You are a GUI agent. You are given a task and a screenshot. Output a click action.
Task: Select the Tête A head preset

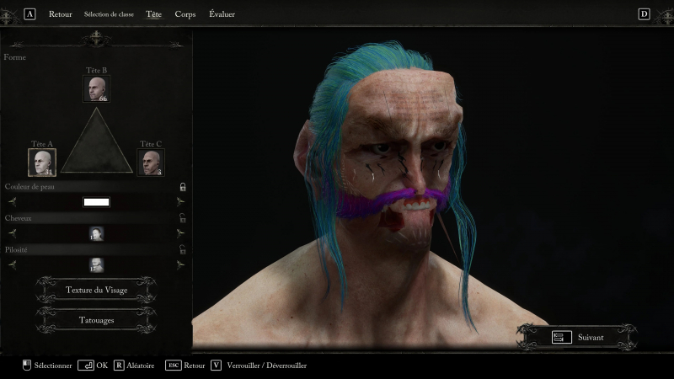point(42,162)
